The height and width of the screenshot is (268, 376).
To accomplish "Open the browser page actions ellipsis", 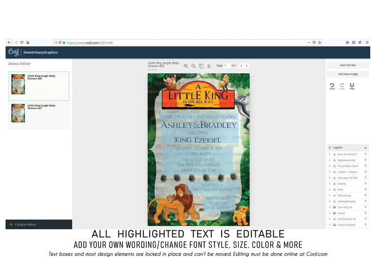I will (309, 43).
